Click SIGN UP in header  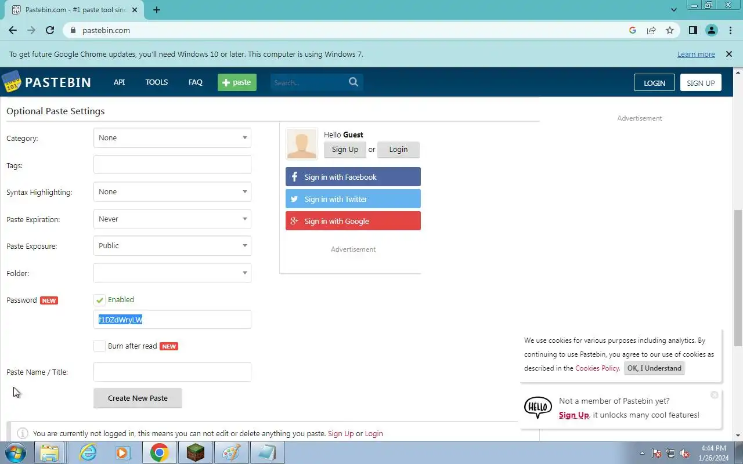pyautogui.click(x=701, y=82)
